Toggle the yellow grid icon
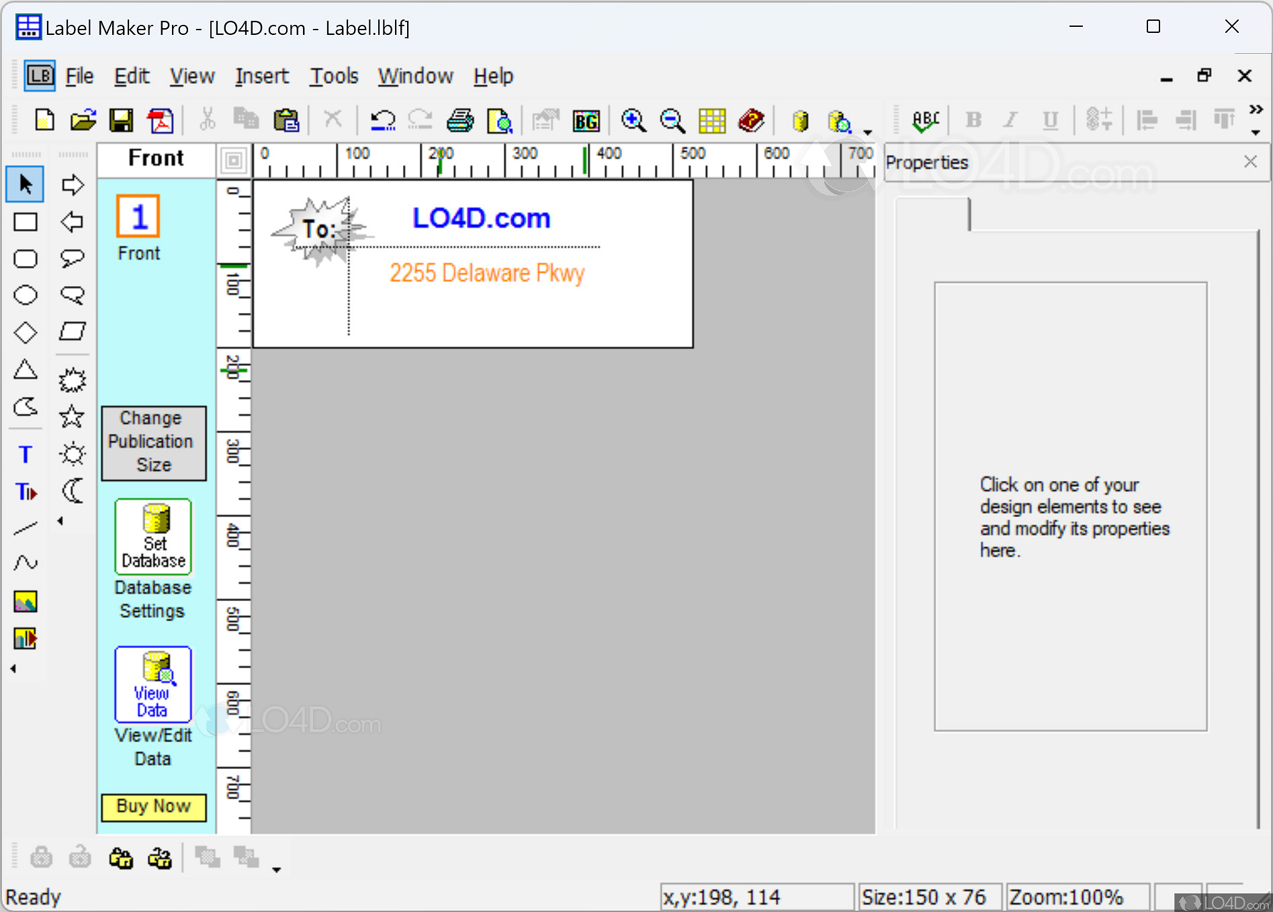1273x912 pixels. click(712, 121)
